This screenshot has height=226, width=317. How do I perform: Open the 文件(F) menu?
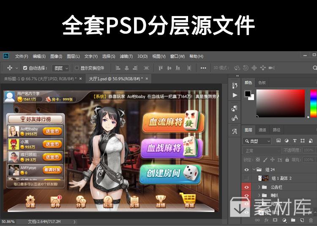click(x=22, y=56)
